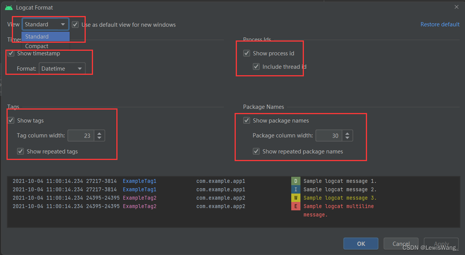This screenshot has height=255, width=465.
Task: Click the green D debug level badge
Action: 296,181
